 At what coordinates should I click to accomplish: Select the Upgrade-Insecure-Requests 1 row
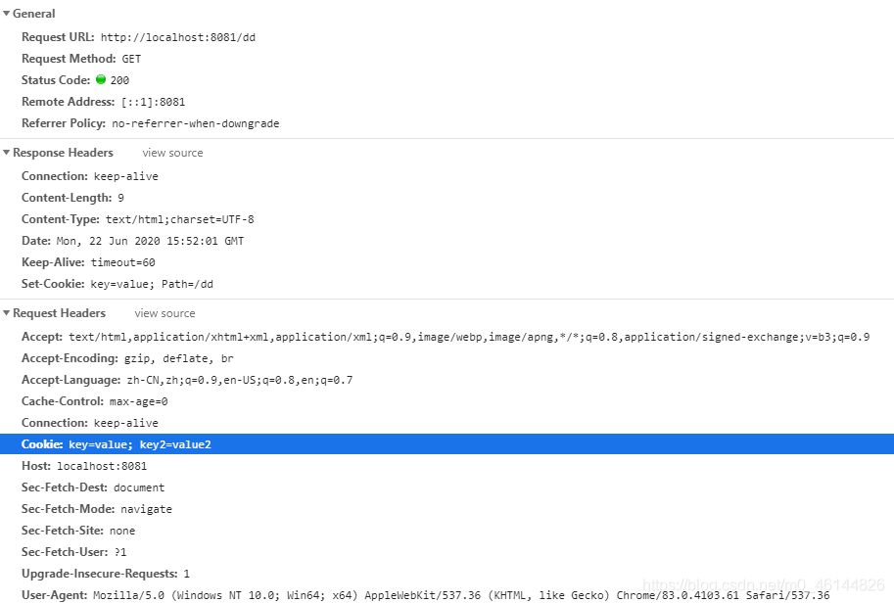(447, 574)
